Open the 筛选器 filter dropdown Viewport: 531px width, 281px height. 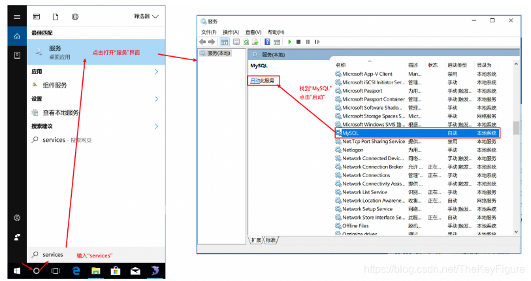click(x=146, y=16)
